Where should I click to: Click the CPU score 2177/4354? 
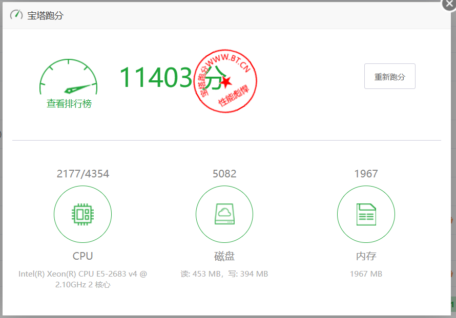pyautogui.click(x=83, y=174)
